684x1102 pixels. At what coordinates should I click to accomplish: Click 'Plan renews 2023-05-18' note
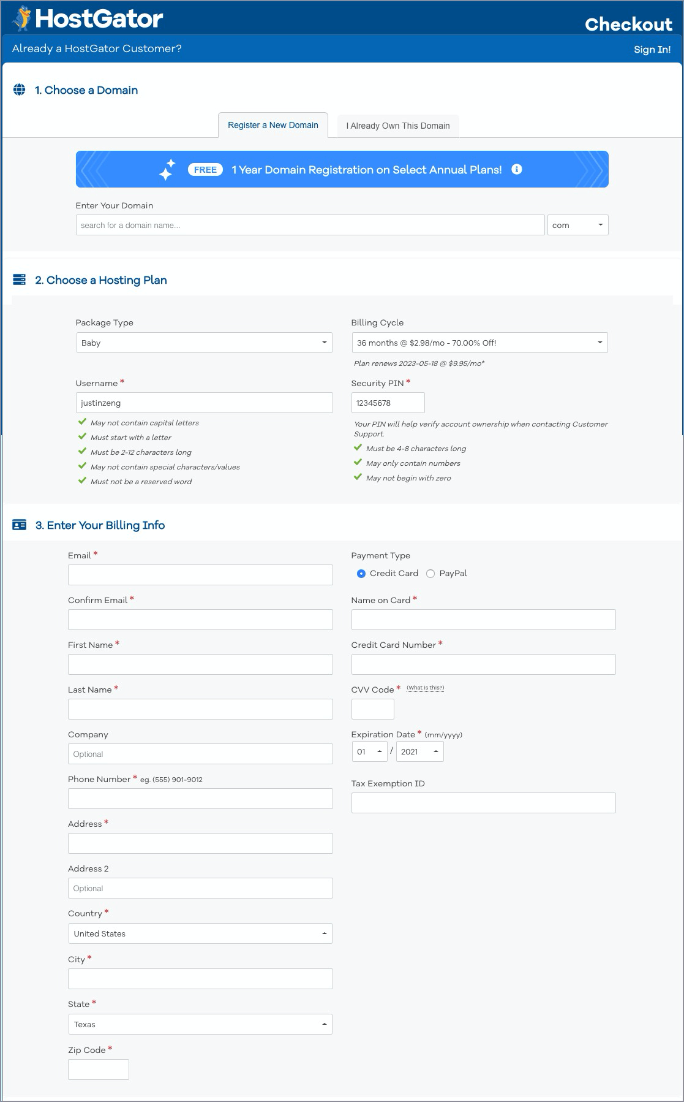419,363
